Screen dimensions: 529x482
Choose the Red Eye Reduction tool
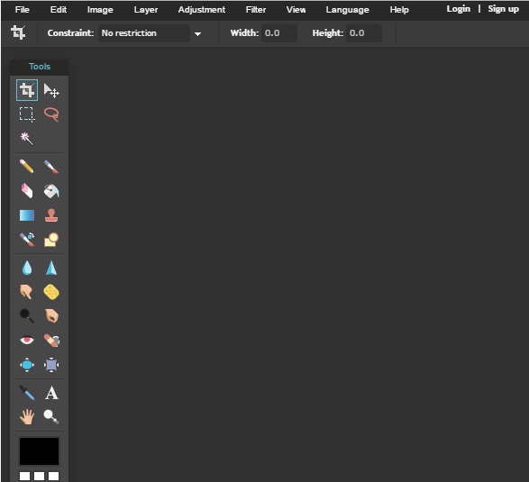coord(27,340)
